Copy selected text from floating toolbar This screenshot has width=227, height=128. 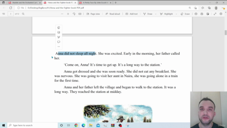click(59, 28)
